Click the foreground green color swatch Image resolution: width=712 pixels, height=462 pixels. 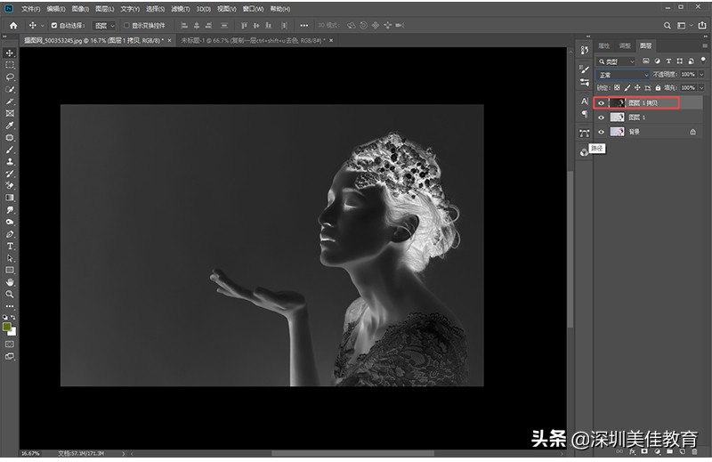click(x=7, y=327)
